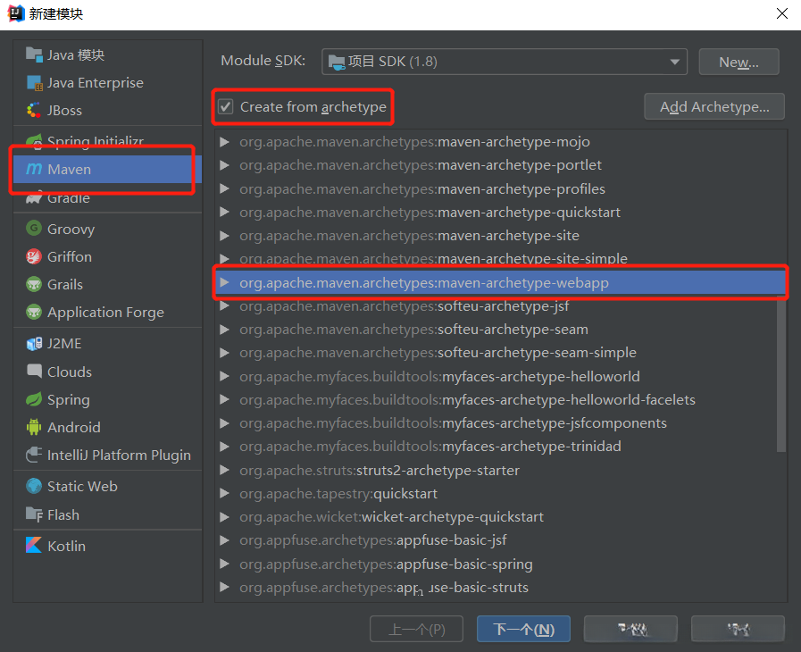Select the Application Forge icon

[34, 312]
